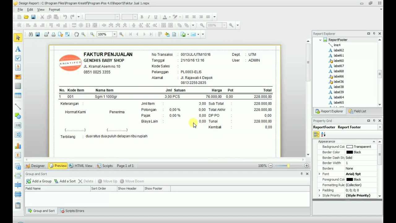396x223 pixels.
Task: Select the Picture Box control tool
Action: [18, 77]
